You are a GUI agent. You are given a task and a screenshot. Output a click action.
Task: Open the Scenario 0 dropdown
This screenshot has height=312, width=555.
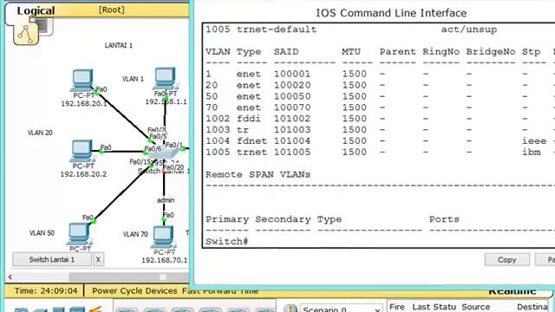[x=341, y=309]
